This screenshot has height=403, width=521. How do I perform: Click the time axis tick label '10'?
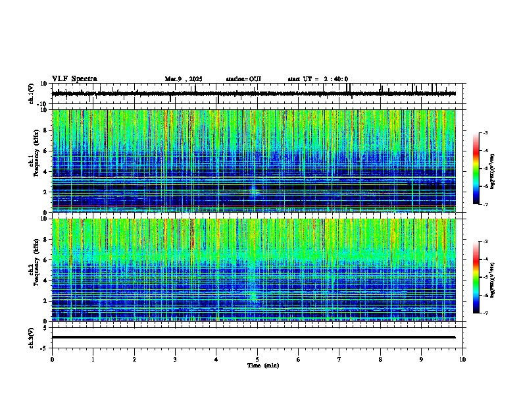pos(462,360)
